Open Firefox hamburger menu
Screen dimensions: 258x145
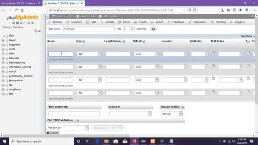254,10
